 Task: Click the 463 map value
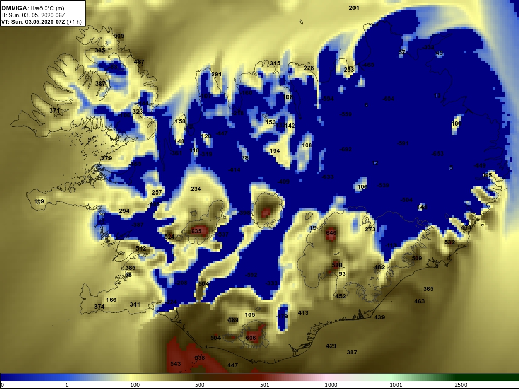419,301
